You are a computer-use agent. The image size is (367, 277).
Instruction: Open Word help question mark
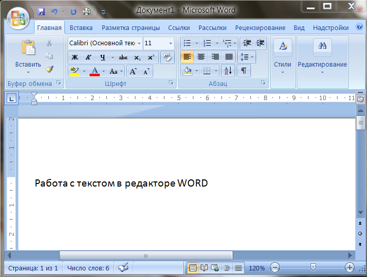point(359,26)
